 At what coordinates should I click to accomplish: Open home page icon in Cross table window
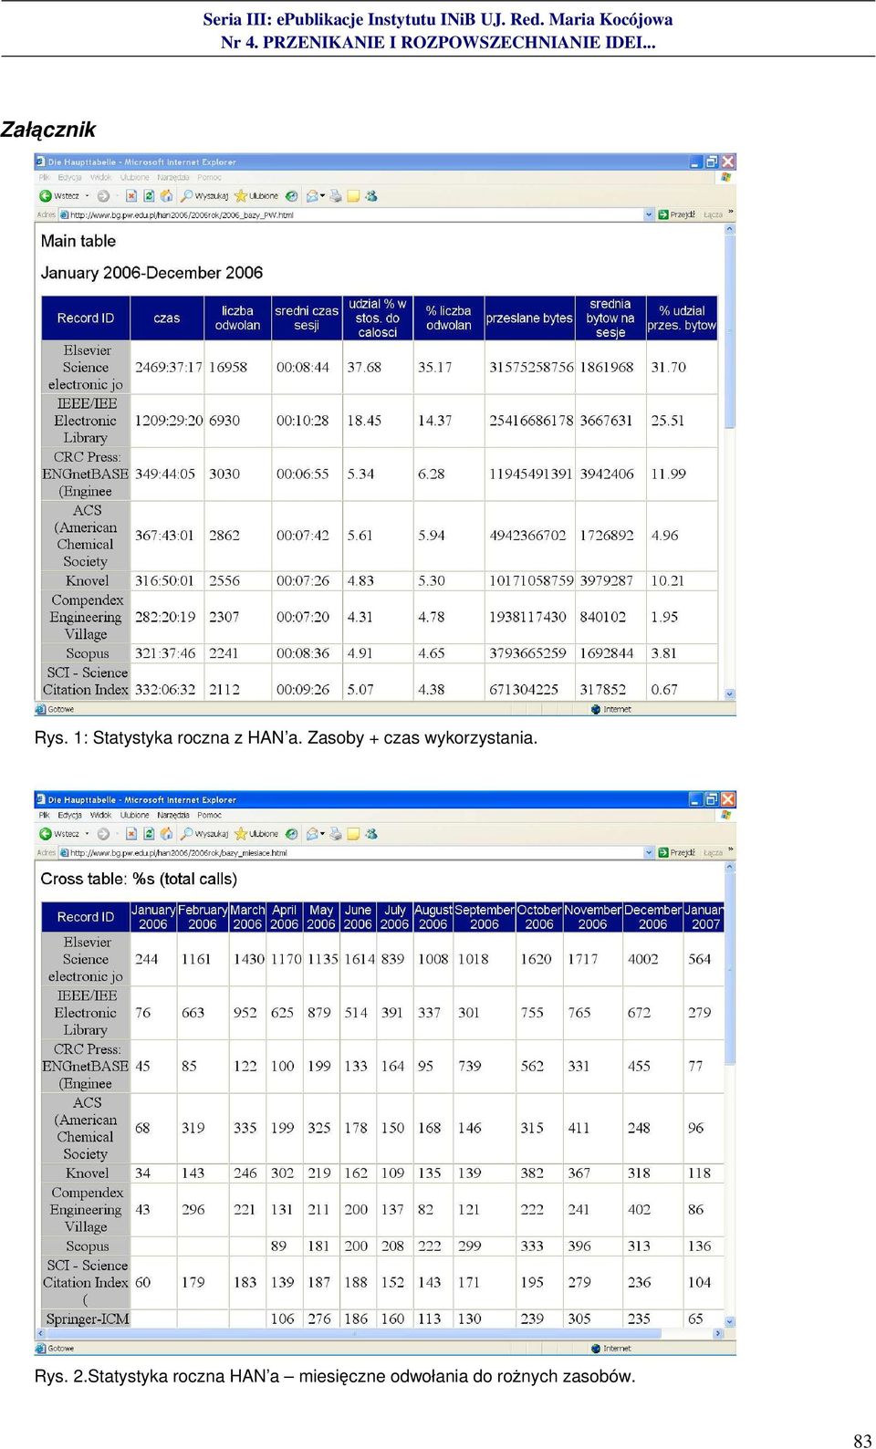click(x=166, y=834)
